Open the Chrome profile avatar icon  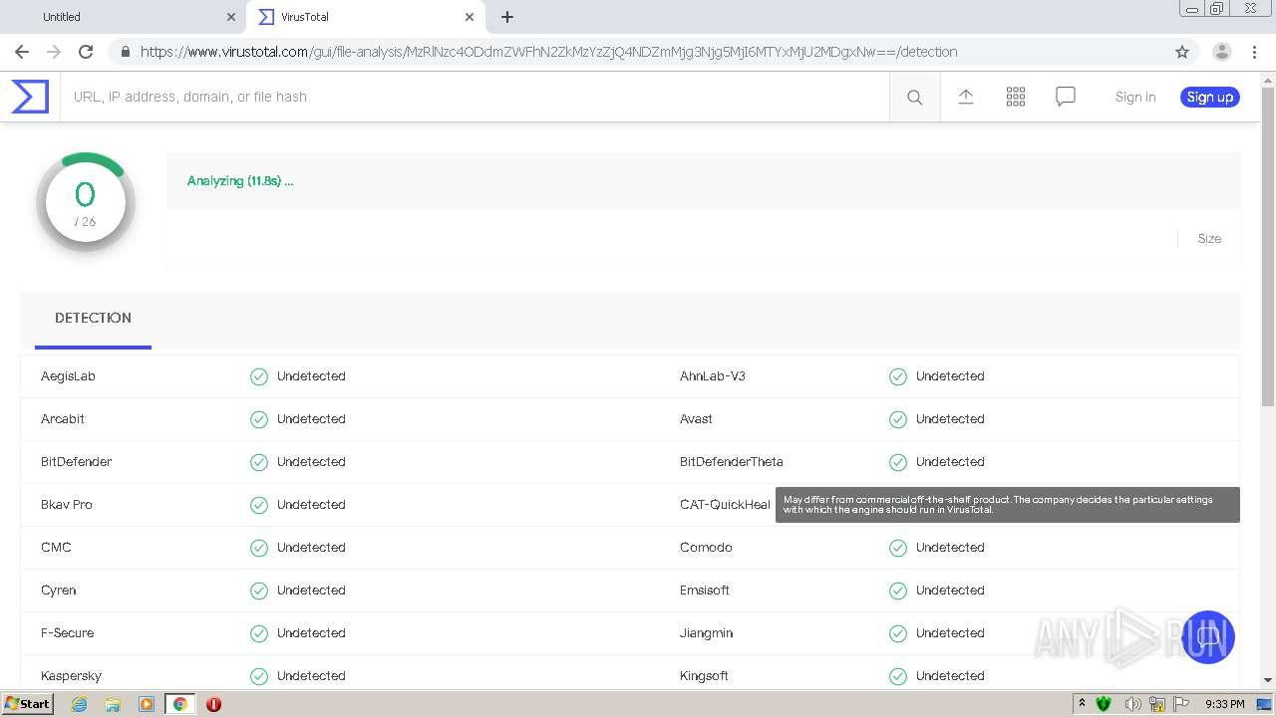tap(1221, 52)
